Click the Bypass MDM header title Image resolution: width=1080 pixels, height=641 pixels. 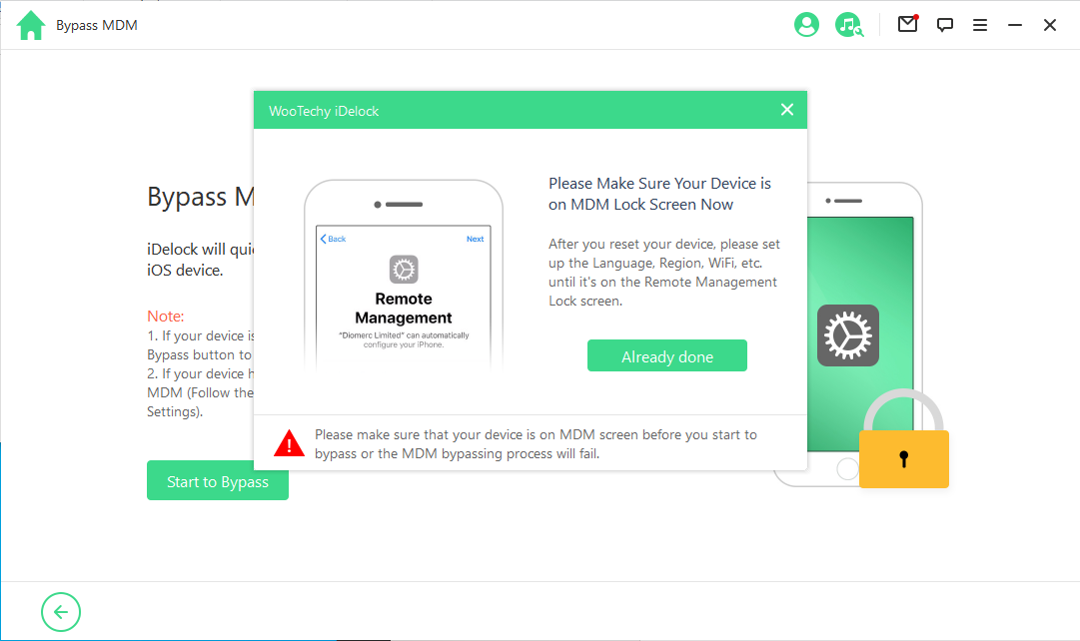(x=97, y=25)
